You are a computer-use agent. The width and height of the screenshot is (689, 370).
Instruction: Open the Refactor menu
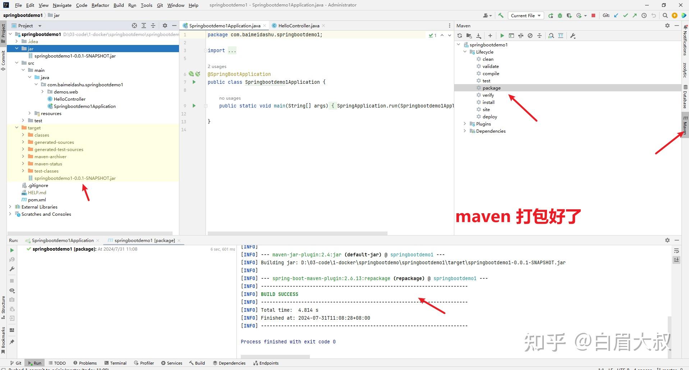click(x=100, y=5)
